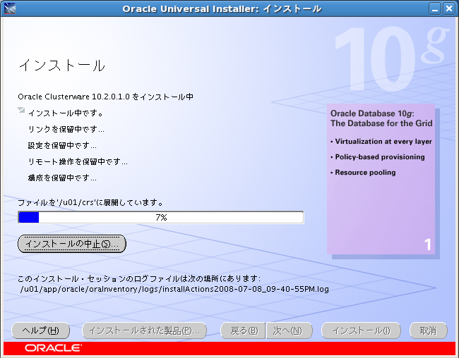
Task: Click the text 構成を保留中です...
Action: click(x=62, y=178)
